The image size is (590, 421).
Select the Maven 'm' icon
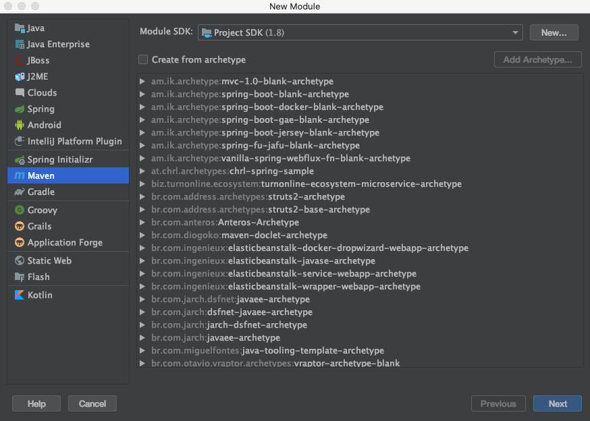(x=20, y=175)
